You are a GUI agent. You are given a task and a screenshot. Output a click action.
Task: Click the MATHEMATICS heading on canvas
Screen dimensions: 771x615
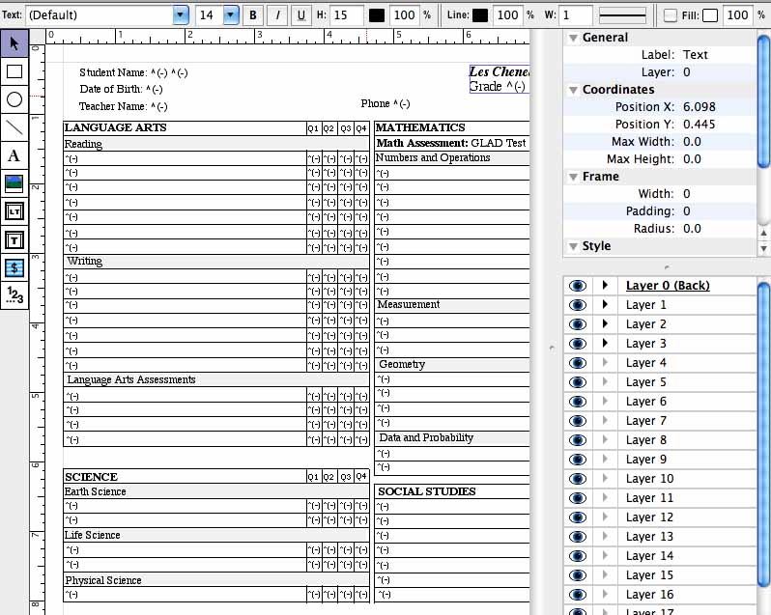tap(420, 127)
